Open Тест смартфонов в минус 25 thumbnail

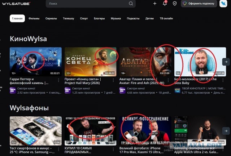pos(36,131)
